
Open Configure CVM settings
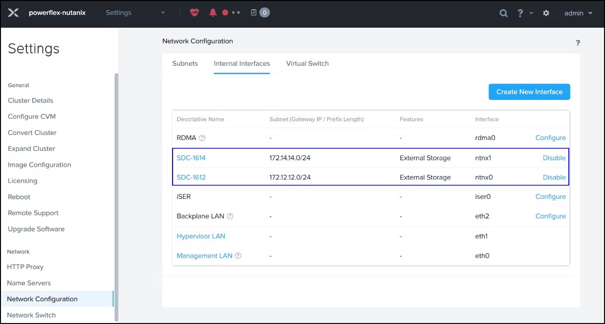pyautogui.click(x=32, y=116)
